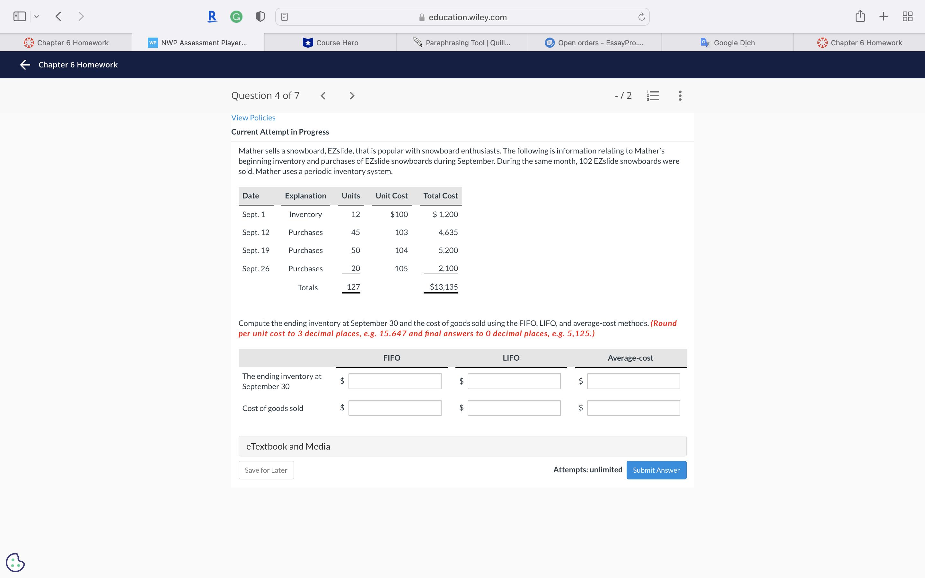Click the FIFO ending inventory field
The height and width of the screenshot is (578, 925).
coord(395,381)
